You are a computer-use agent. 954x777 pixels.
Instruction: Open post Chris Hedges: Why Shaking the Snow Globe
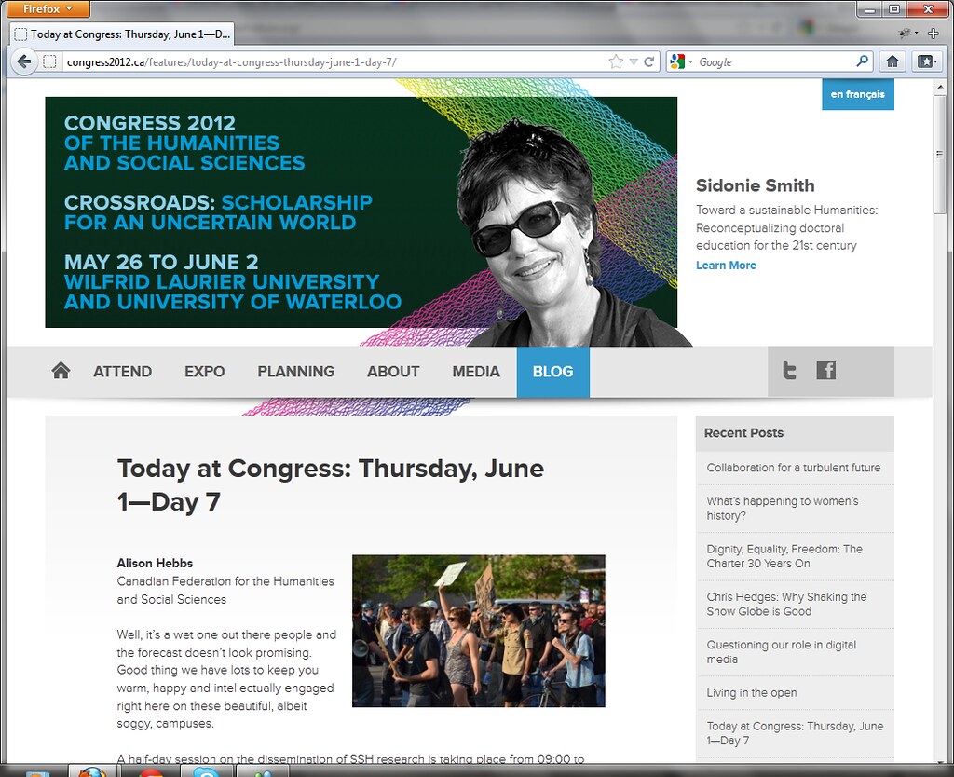coord(786,605)
